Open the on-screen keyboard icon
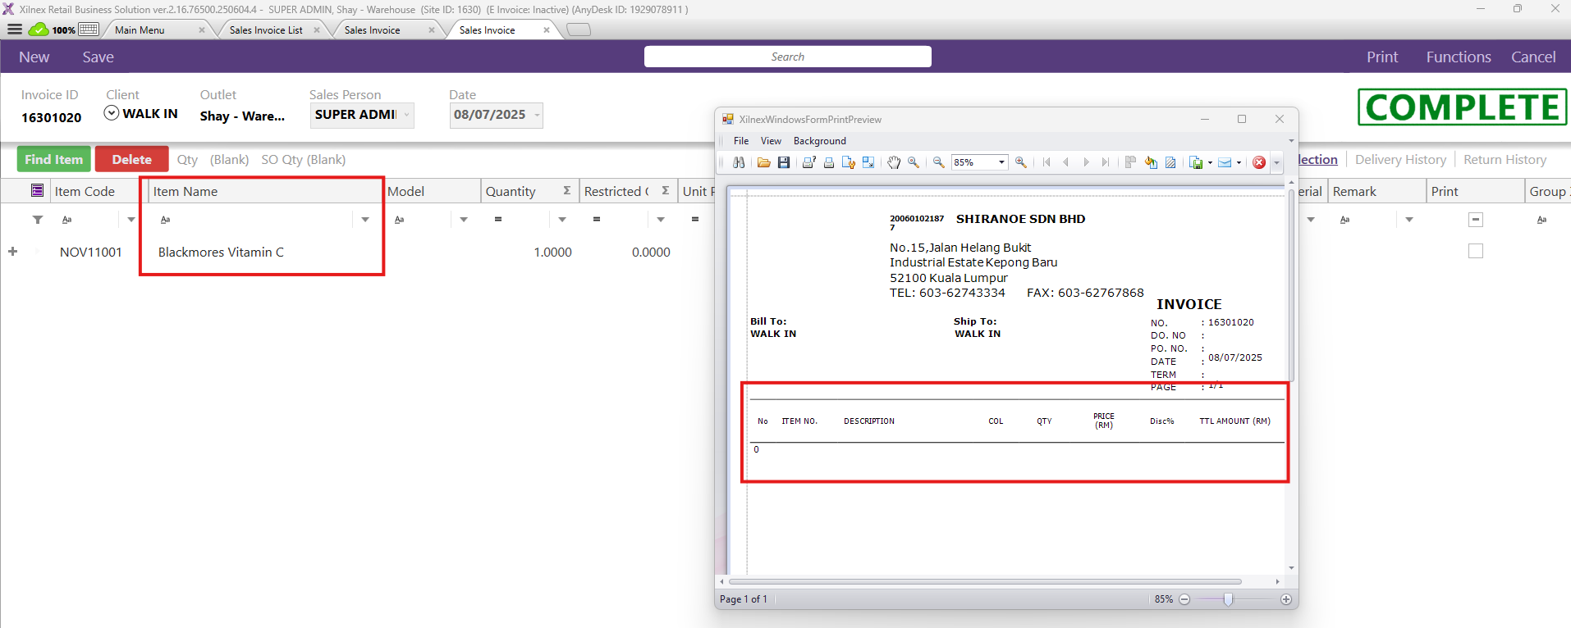Viewport: 1571px width, 628px height. click(x=89, y=30)
